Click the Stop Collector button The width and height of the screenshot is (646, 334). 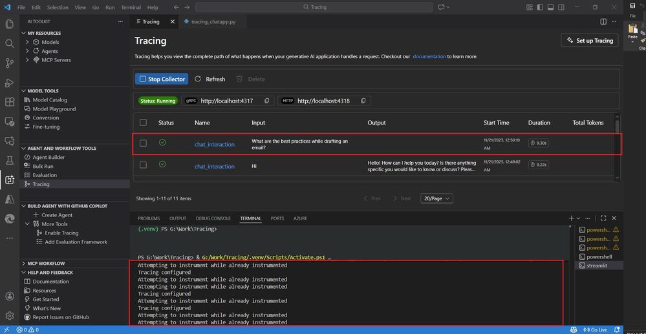click(x=162, y=79)
